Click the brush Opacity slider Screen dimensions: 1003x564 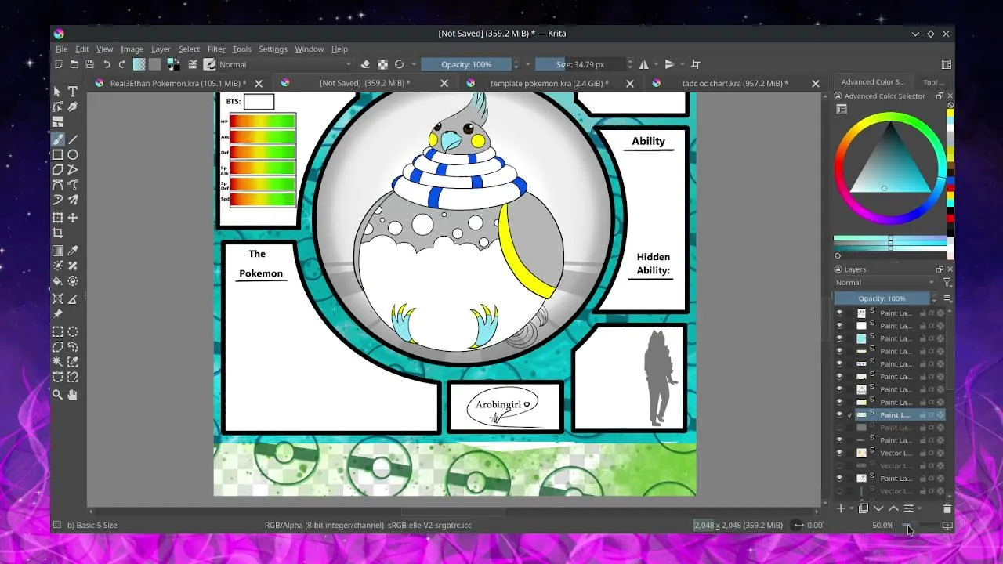click(x=466, y=64)
